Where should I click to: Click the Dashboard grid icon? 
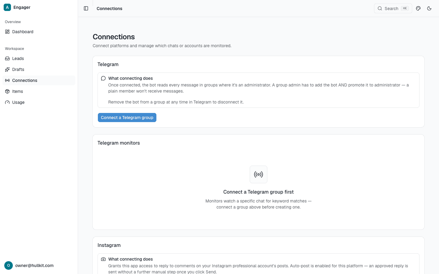(x=7, y=32)
